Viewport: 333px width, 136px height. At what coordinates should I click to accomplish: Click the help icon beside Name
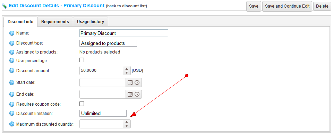point(12,33)
